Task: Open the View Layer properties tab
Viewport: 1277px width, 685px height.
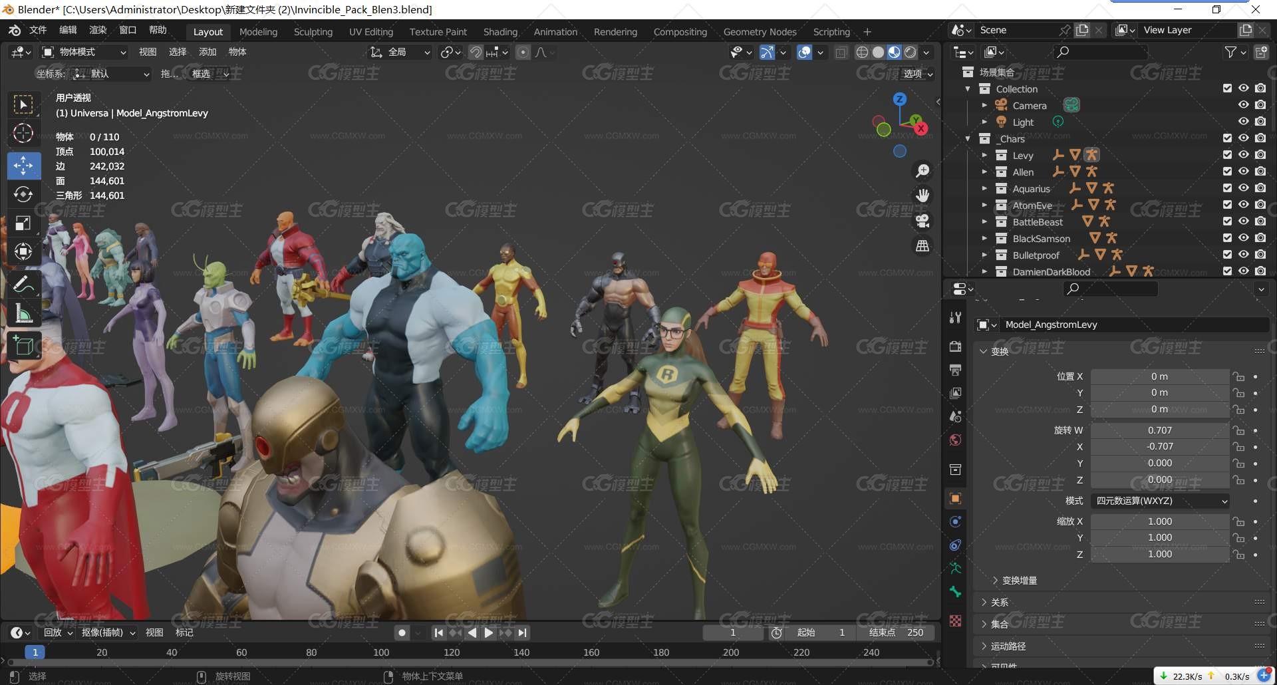Action: click(956, 393)
